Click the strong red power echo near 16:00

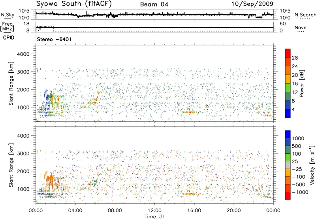189,112
